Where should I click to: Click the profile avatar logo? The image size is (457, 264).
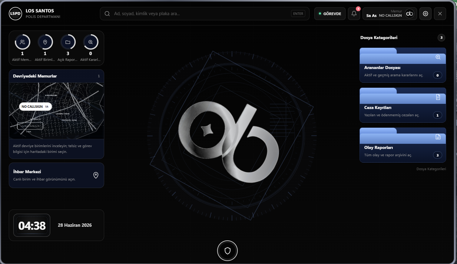[409, 14]
